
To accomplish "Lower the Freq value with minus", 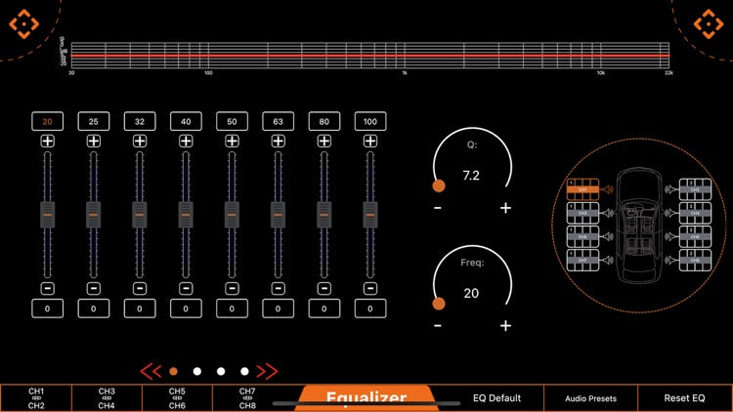I will (438, 325).
